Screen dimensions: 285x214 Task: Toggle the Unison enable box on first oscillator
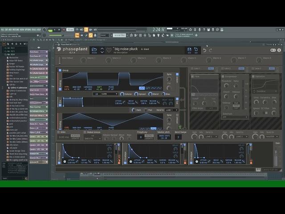tap(177, 74)
